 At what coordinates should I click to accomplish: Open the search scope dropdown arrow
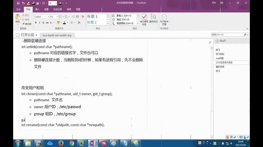(247, 35)
